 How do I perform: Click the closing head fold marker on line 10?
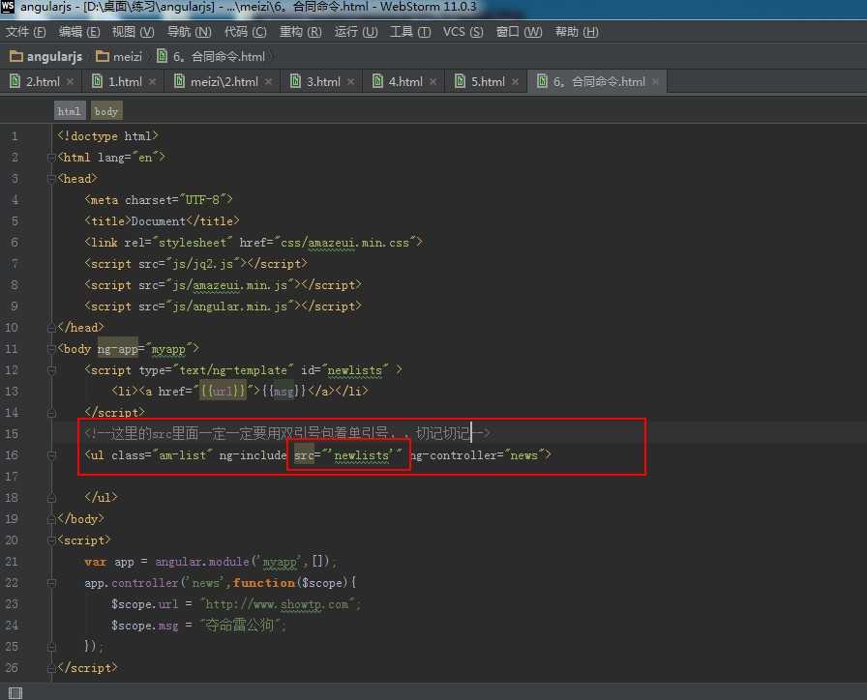[x=51, y=328]
